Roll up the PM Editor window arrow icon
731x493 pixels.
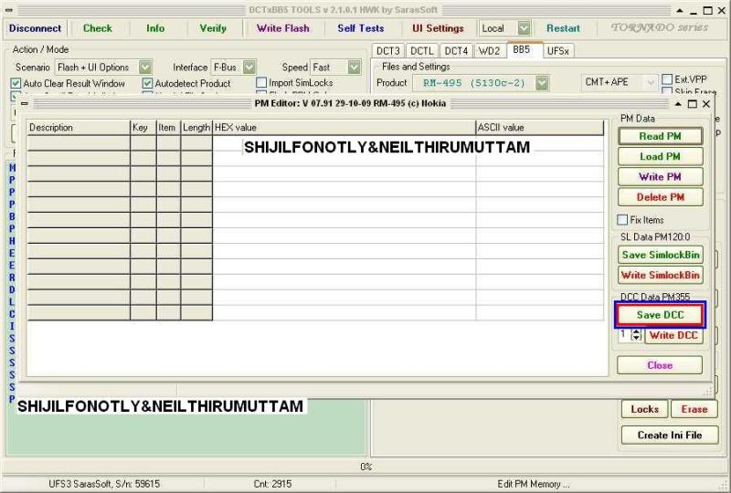pyautogui.click(x=678, y=103)
